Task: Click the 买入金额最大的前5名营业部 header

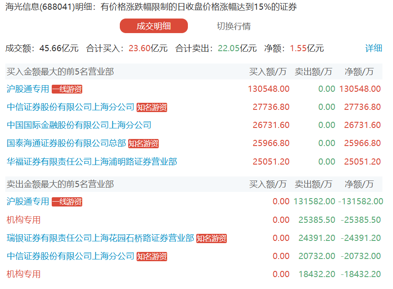Action: (x=60, y=71)
